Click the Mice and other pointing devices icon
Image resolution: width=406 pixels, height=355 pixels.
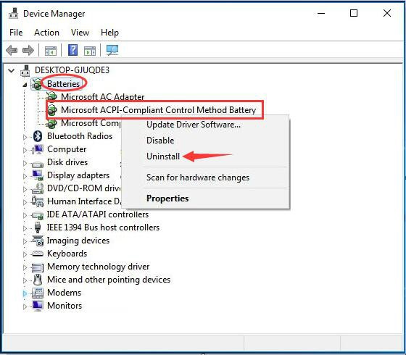coord(38,280)
